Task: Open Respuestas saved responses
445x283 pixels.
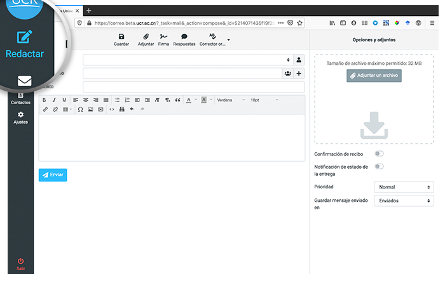Action: click(x=184, y=40)
